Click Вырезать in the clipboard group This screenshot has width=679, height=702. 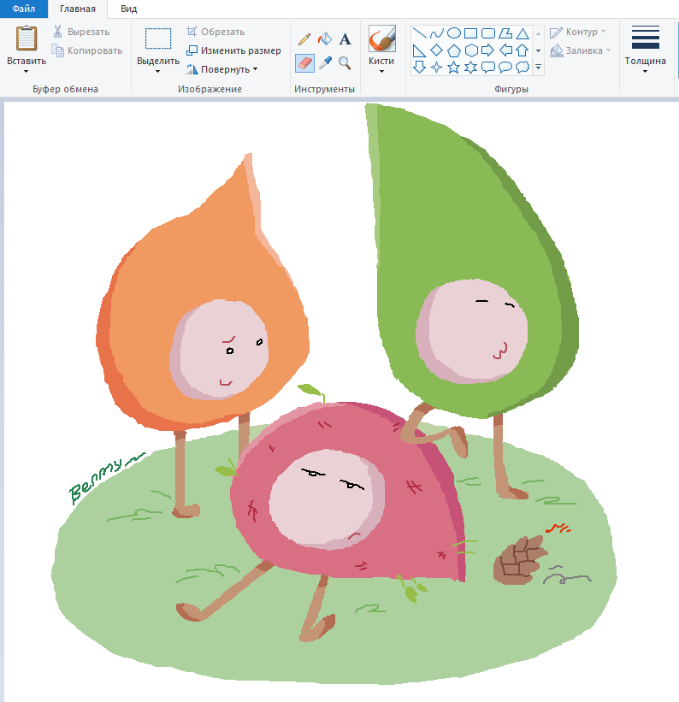(x=81, y=32)
